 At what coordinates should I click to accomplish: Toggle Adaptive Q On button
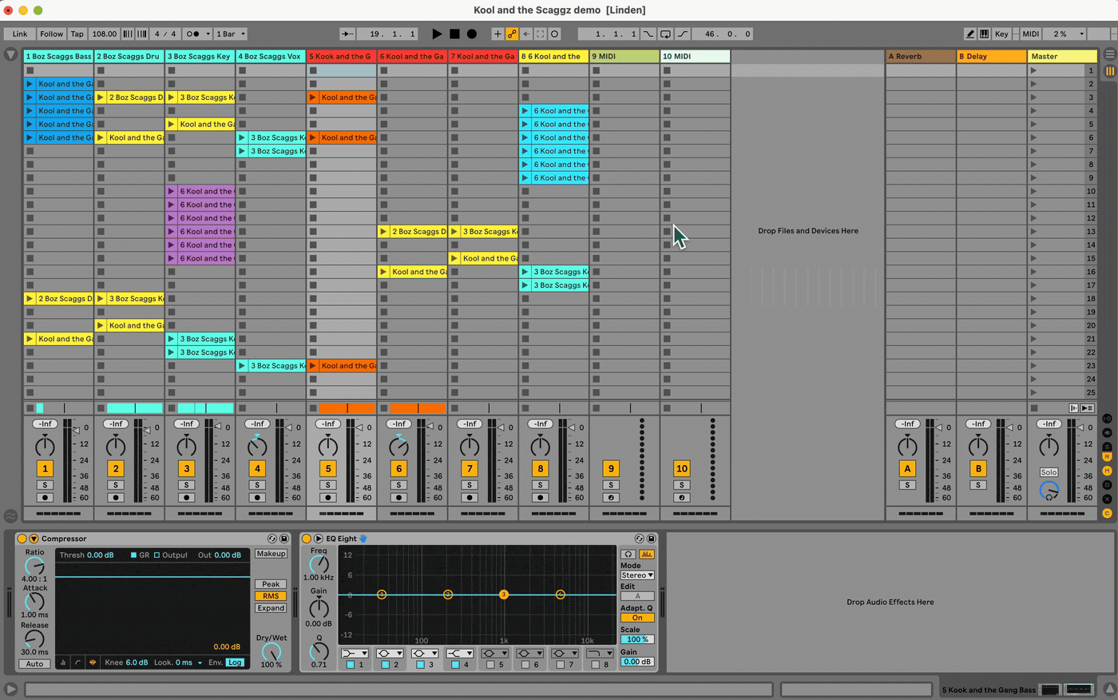point(637,618)
